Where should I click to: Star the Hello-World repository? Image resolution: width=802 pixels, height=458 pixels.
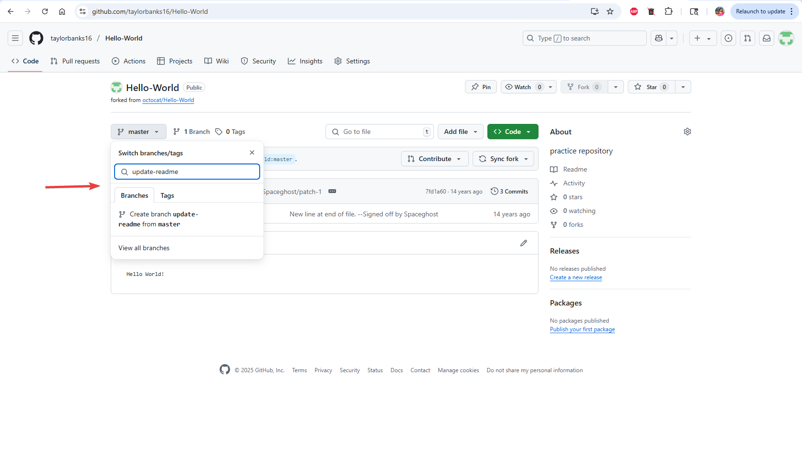652,87
